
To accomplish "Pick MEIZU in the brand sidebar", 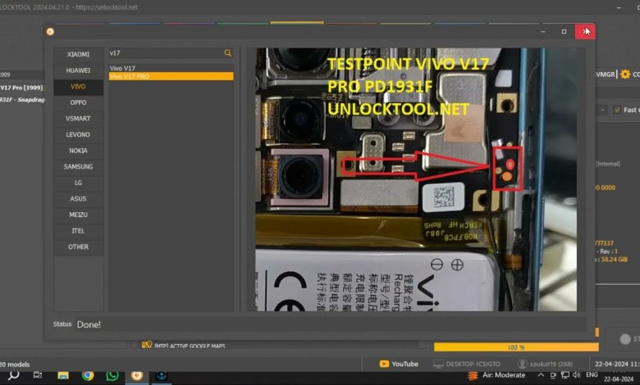I will tap(78, 215).
